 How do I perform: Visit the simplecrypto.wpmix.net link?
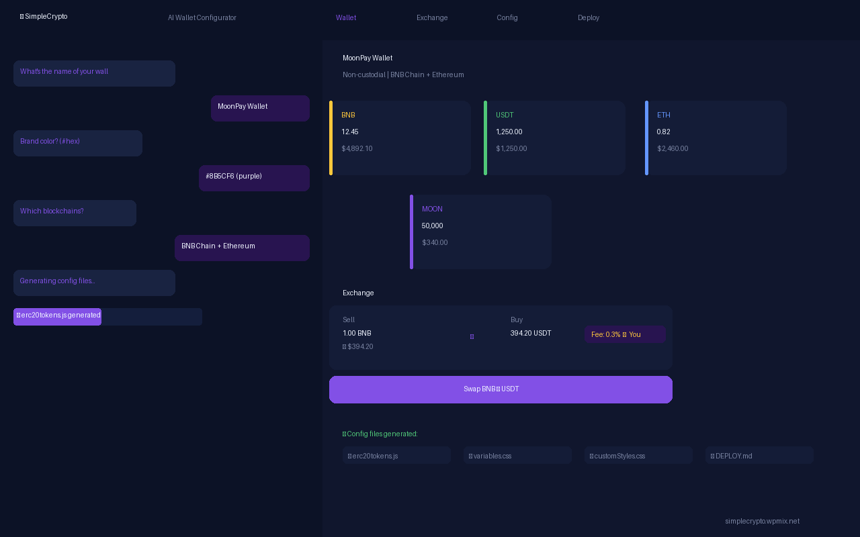coord(762,522)
